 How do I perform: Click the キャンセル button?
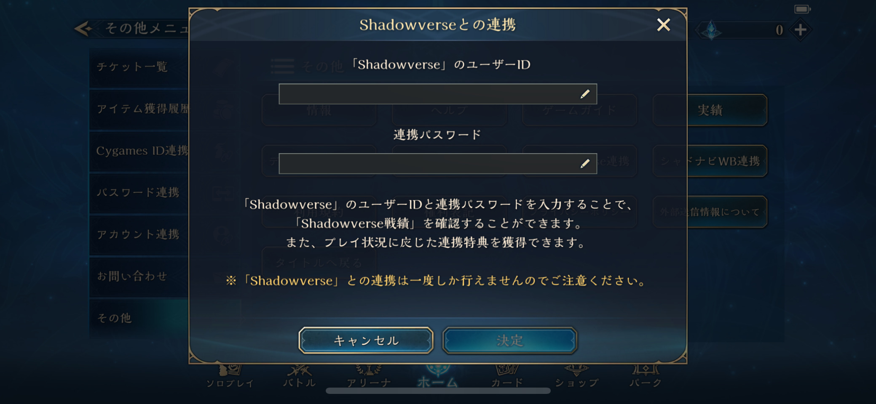click(366, 340)
